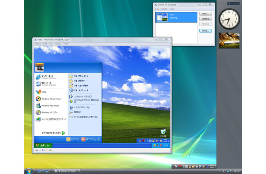Open the Action menu in Virtual PC 2007
266x174 pixels.
[x=38, y=44]
